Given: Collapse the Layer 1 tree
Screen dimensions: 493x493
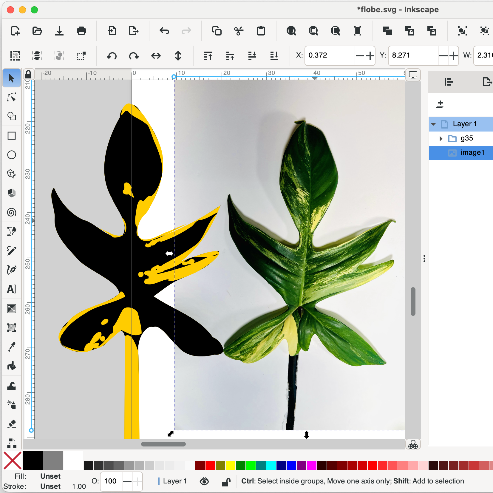Looking at the screenshot, I should (434, 124).
